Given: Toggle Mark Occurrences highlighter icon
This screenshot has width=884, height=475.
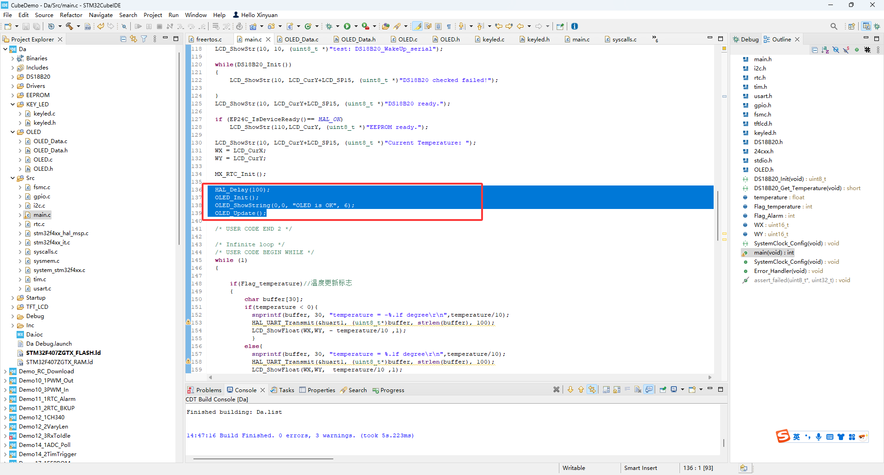Looking at the screenshot, I should coord(418,26).
